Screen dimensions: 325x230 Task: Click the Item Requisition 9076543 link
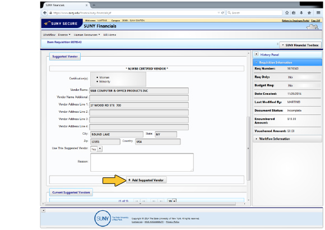(x=64, y=42)
